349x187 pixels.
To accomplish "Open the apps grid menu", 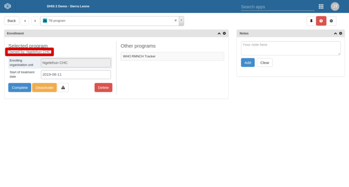I will coord(321,6).
